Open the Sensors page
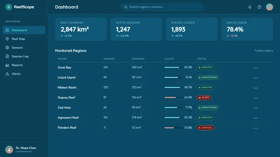The width and height of the screenshot is (280, 157). pos(24,47)
